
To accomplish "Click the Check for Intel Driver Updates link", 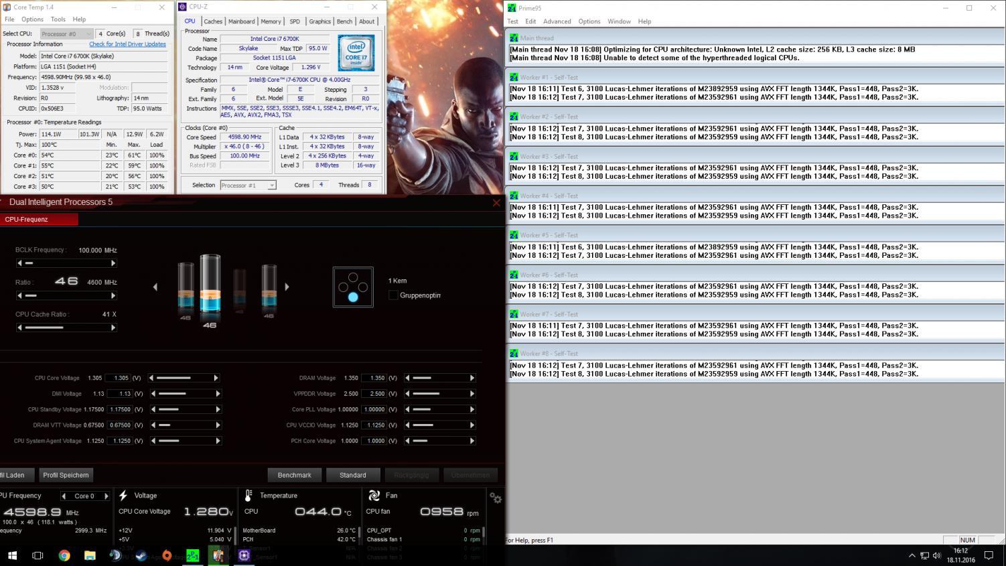I will (x=127, y=44).
